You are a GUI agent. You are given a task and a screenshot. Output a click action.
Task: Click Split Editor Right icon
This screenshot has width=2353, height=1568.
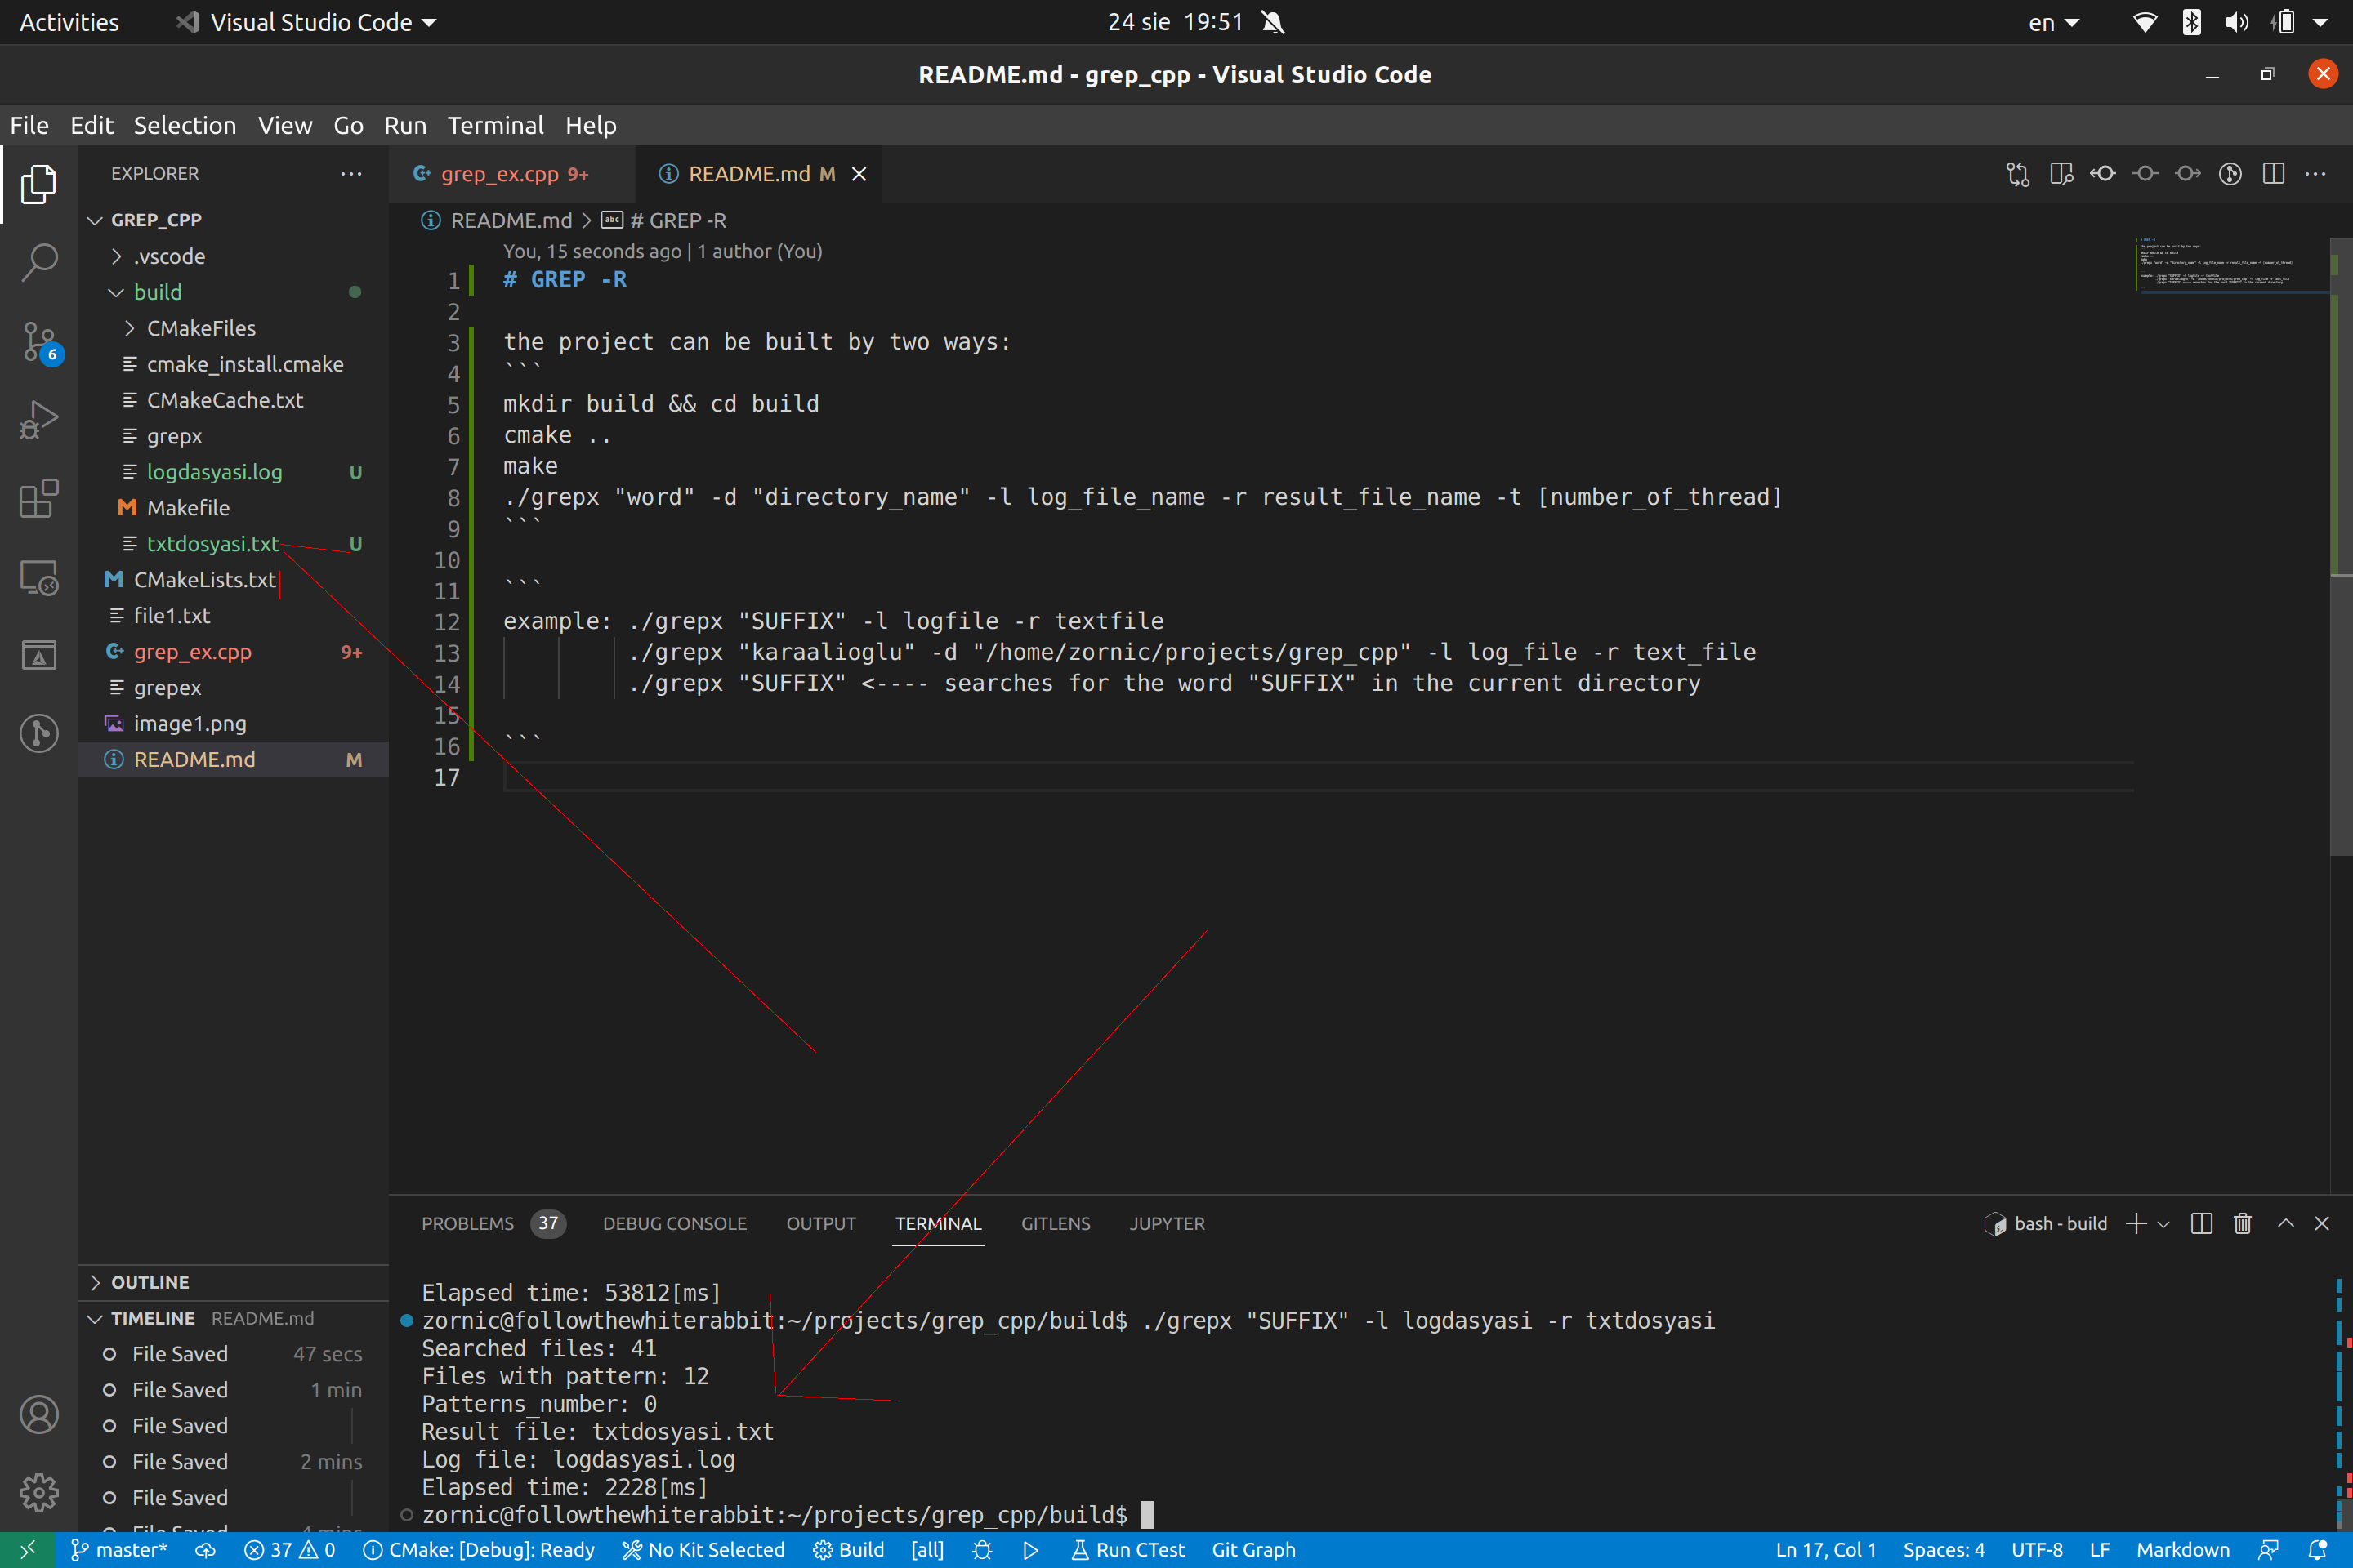[x=2273, y=174]
